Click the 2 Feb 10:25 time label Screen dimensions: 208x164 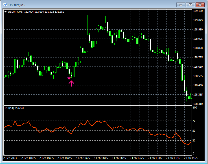click(x=83, y=158)
